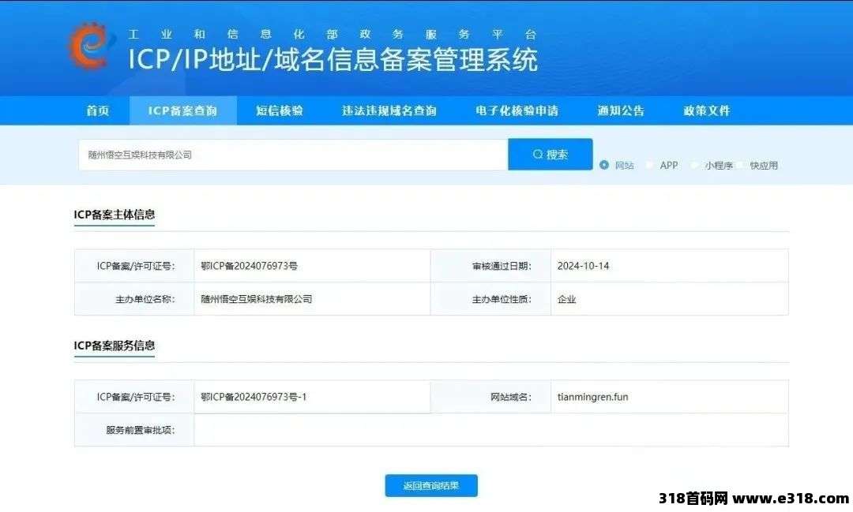Switch to 通知公告 tab
Viewport: 853px width, 512px height.
pyautogui.click(x=622, y=110)
